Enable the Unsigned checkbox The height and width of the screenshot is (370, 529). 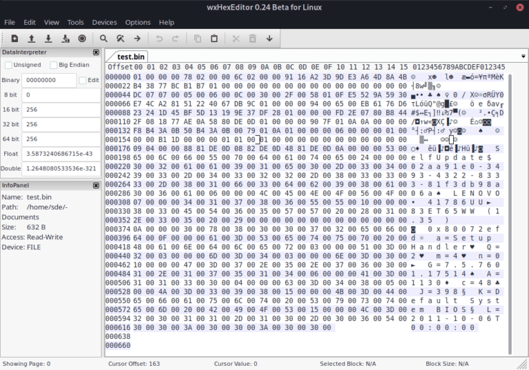click(x=8, y=65)
